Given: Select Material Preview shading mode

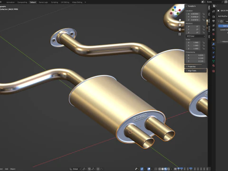Looking at the screenshot, I should click(165, 169).
